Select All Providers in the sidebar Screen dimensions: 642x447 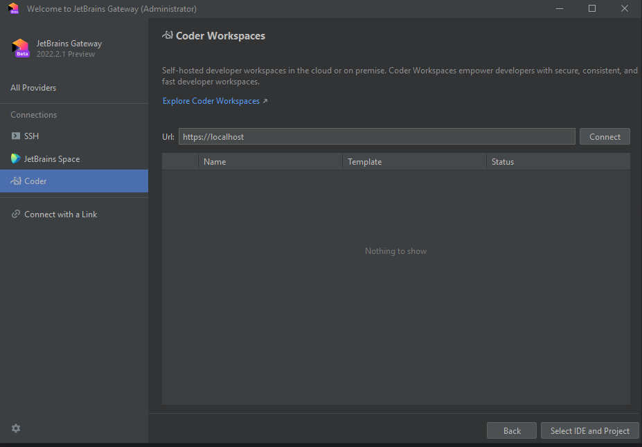coord(33,87)
